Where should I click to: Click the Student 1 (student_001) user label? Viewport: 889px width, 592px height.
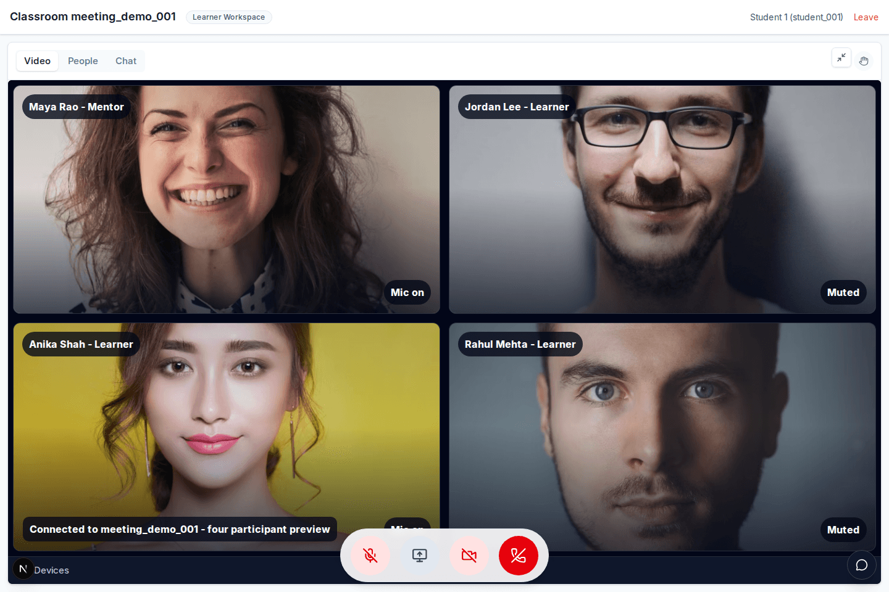(x=796, y=17)
